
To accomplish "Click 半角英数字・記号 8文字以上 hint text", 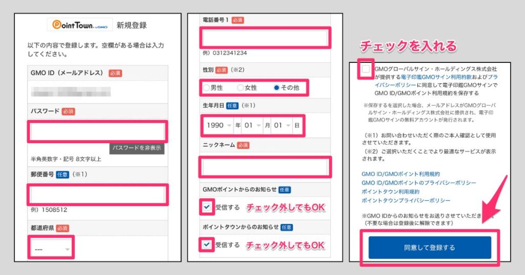I will point(66,159).
